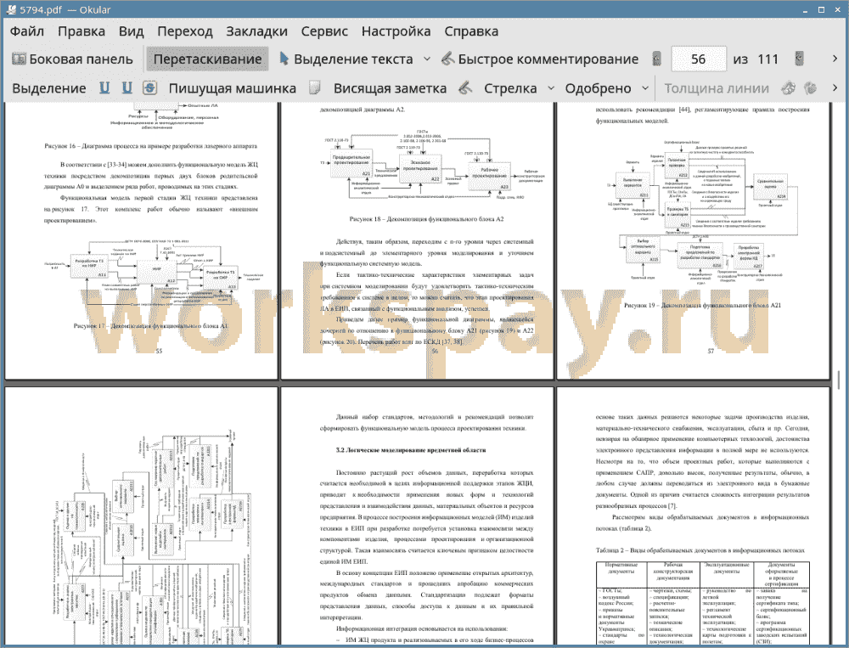
Task: Click the из 111 page count button
Action: coord(756,59)
